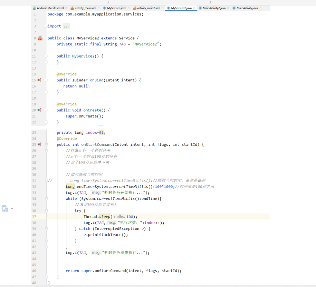
Task: Click the return null statement on line 16
Action: [77, 86]
